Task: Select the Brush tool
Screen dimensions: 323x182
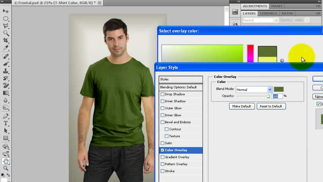Action: pyautogui.click(x=6, y=63)
